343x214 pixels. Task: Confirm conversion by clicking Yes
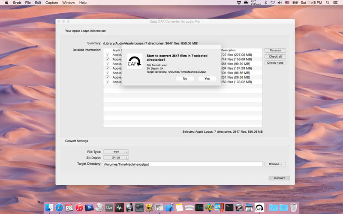207,78
